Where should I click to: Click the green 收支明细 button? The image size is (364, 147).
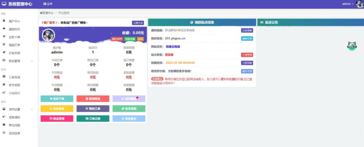tap(129, 109)
